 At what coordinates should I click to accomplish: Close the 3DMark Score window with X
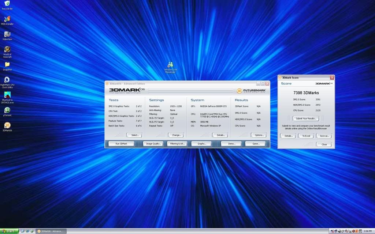(x=332, y=78)
